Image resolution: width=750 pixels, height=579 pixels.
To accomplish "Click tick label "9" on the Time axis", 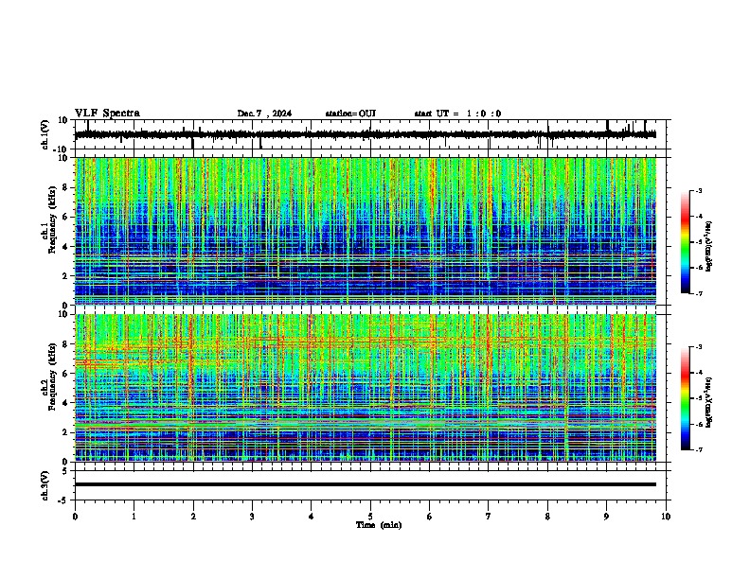I will pos(606,517).
